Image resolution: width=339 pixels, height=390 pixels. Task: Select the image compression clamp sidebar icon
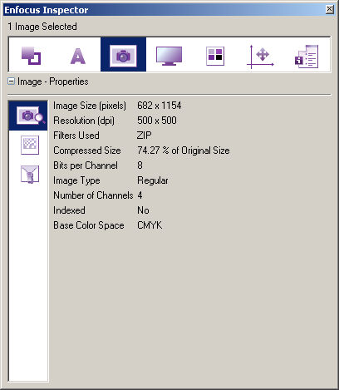tap(30, 174)
